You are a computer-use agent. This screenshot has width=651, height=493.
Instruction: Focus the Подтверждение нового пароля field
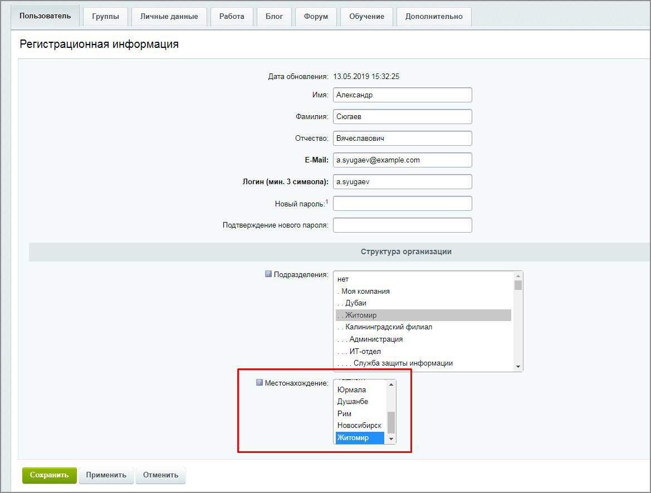tap(402, 225)
